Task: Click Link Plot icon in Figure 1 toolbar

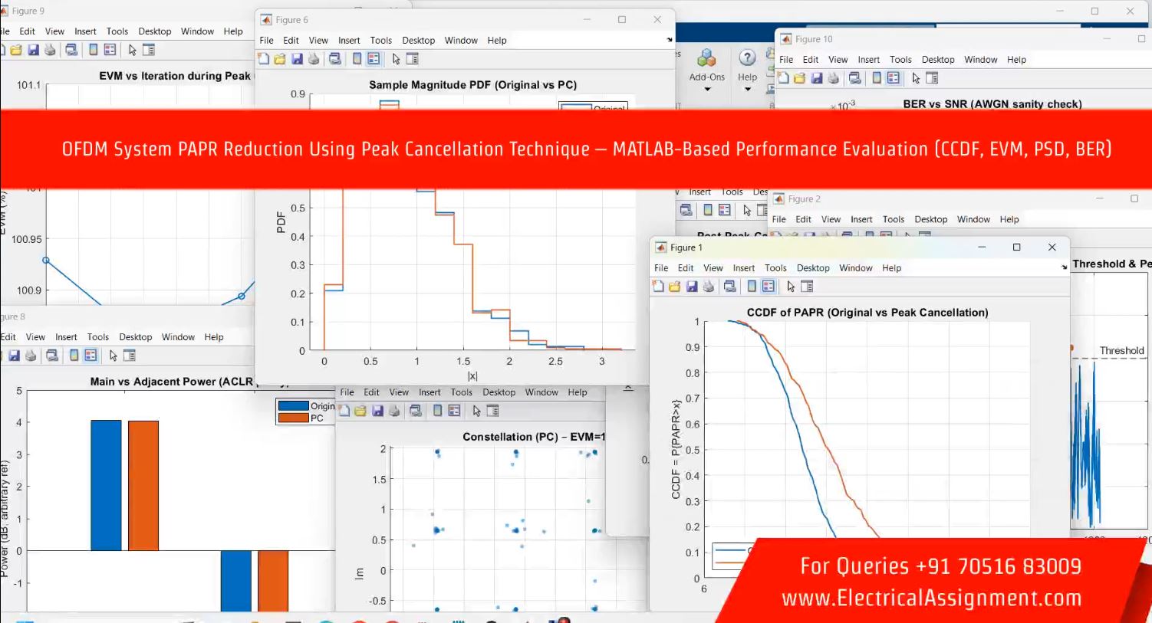Action: (x=730, y=287)
